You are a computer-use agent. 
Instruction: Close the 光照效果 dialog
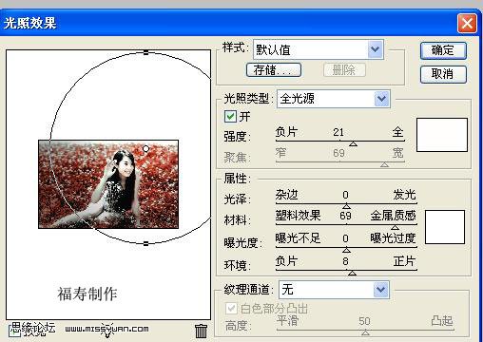(x=467, y=23)
